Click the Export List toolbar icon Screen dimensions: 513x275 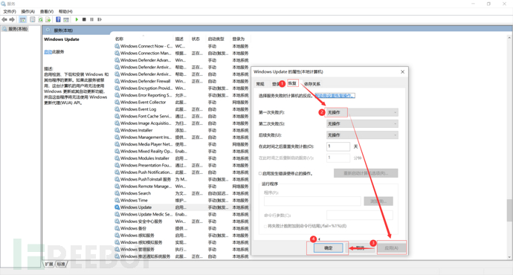pos(48,19)
